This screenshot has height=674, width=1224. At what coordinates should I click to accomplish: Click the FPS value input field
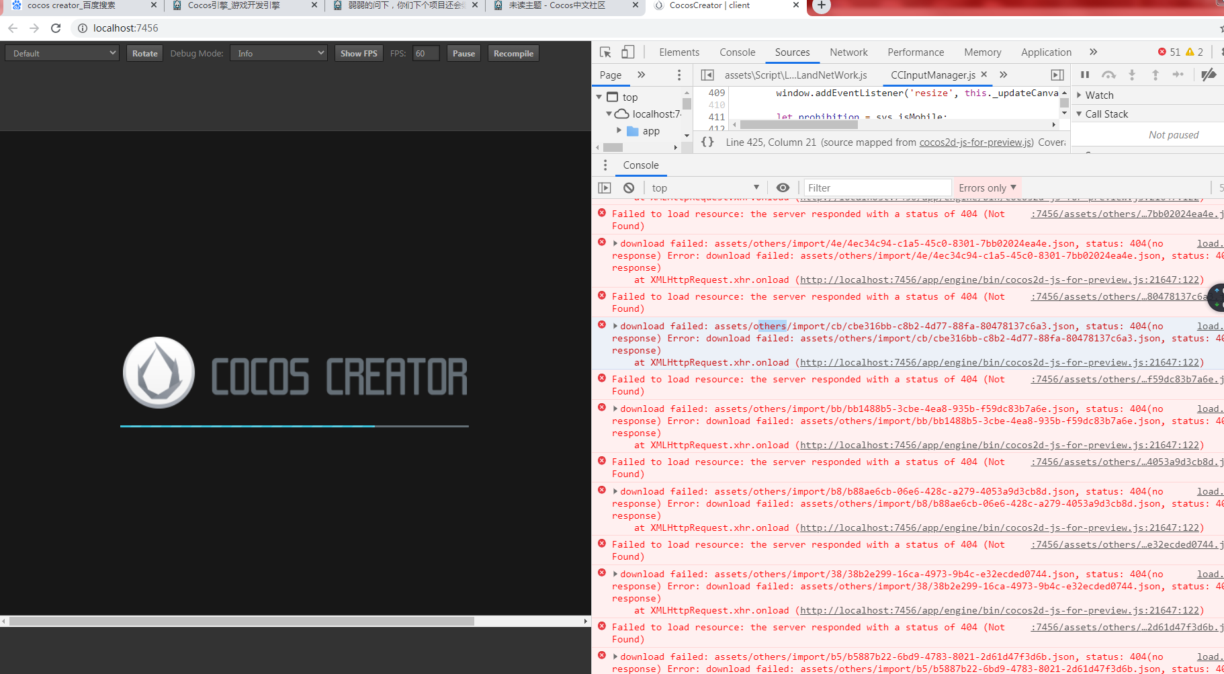click(426, 53)
